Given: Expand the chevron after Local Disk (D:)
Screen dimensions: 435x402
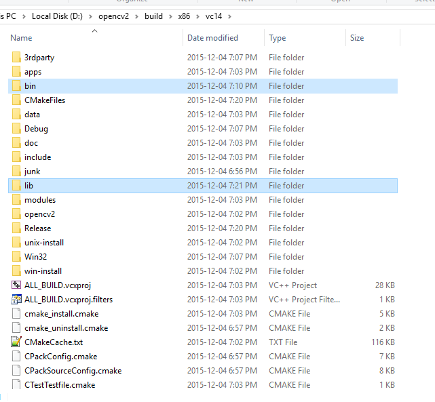Looking at the screenshot, I should pyautogui.click(x=90, y=17).
